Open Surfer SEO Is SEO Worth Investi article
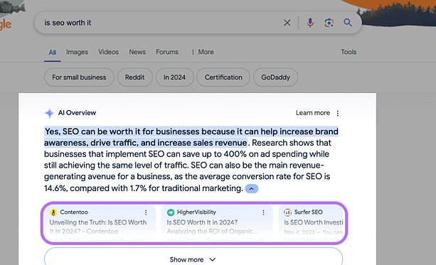The width and height of the screenshot is (436, 265). coord(314,222)
